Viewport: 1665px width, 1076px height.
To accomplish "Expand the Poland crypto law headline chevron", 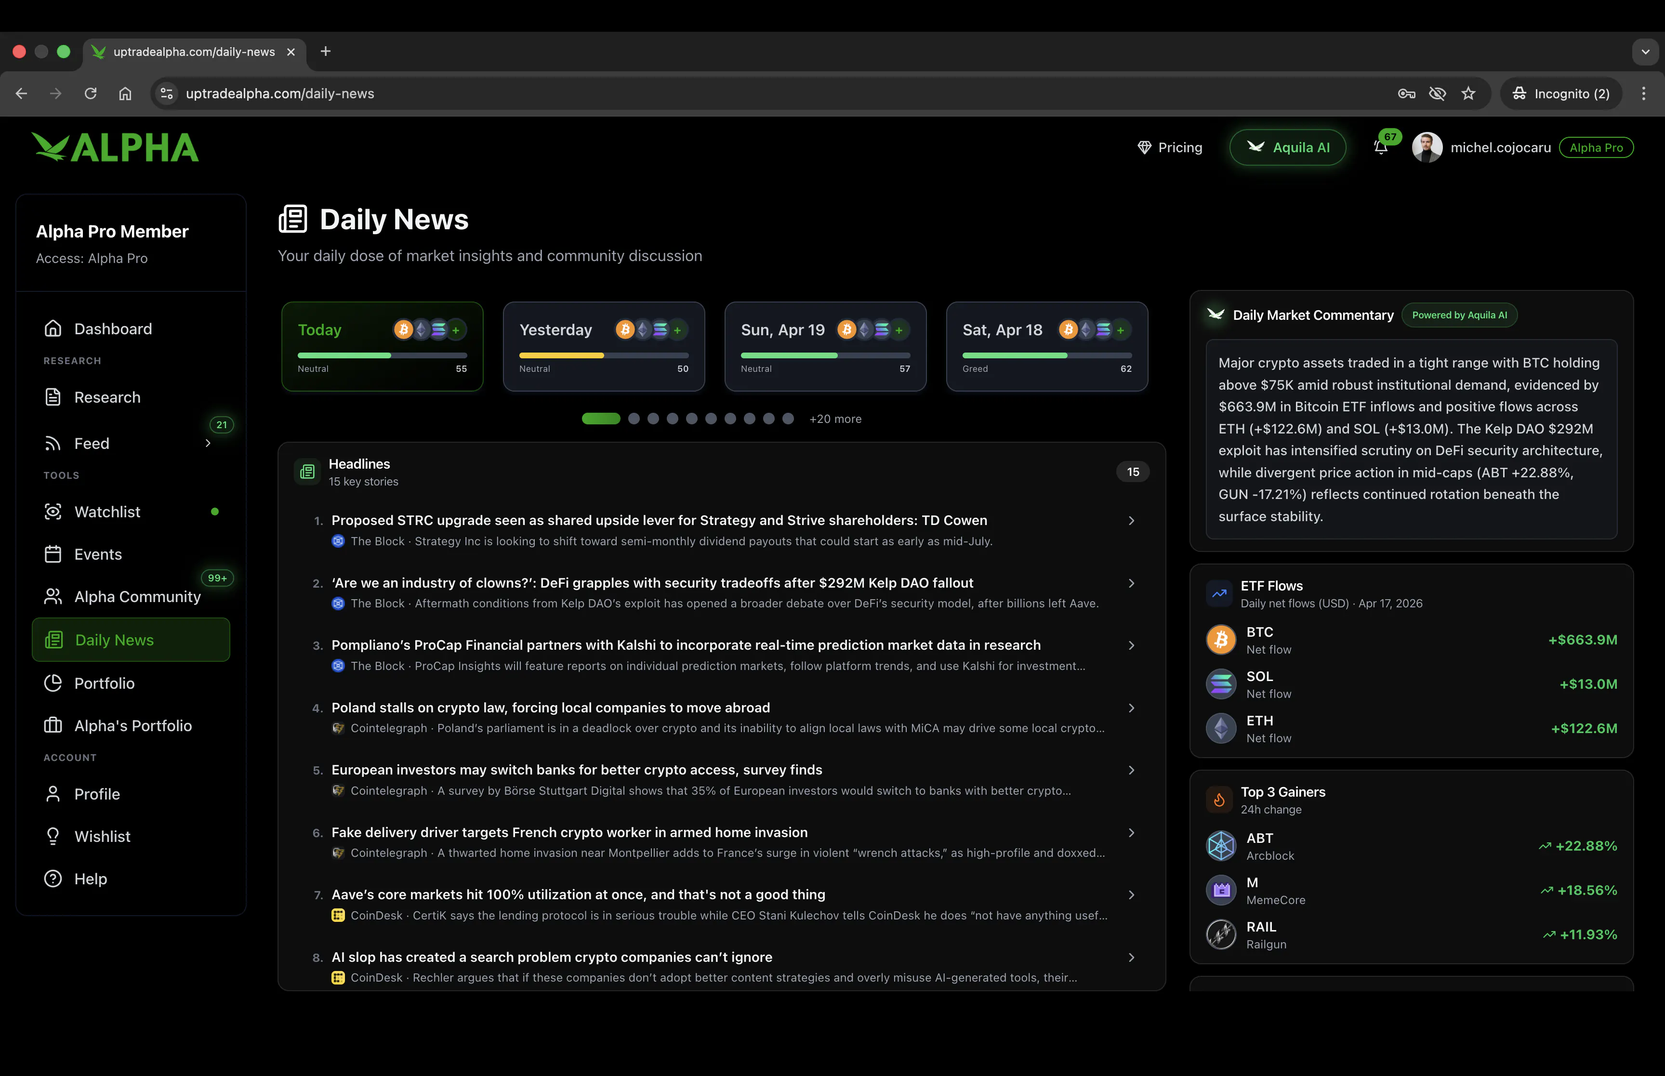I will 1131,708.
